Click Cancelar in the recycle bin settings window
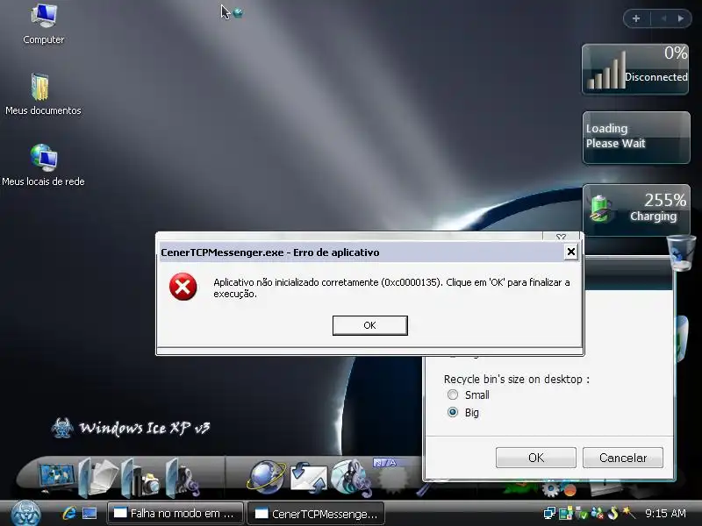This screenshot has height=526, width=702. (x=623, y=458)
